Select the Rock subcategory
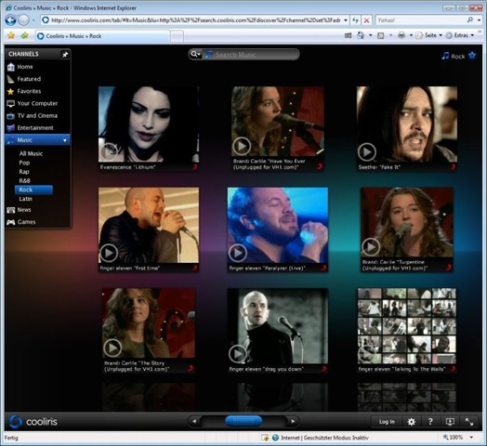487x446 pixels. click(33, 190)
